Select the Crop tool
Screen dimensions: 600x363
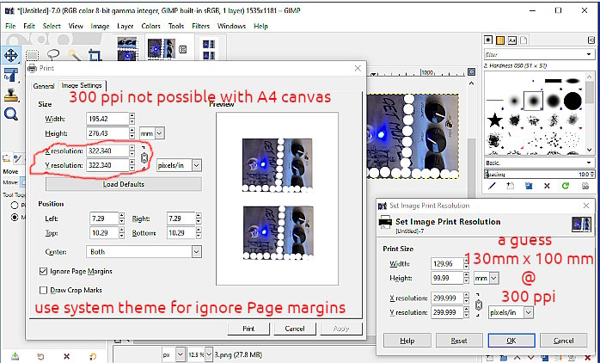click(x=95, y=55)
